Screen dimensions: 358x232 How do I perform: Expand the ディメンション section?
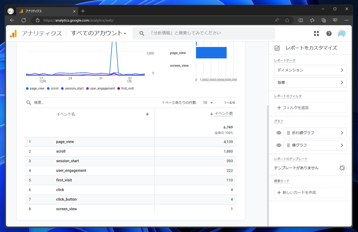(x=310, y=70)
